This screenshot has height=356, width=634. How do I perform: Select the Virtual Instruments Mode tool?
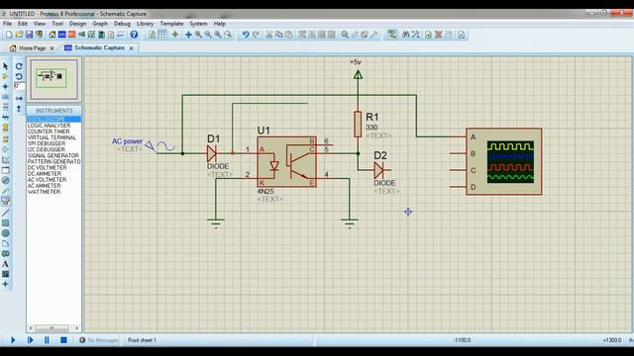point(5,201)
